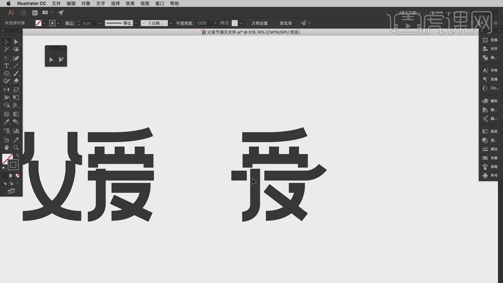Open the variable width profile 等比 dropdown

coord(136,23)
